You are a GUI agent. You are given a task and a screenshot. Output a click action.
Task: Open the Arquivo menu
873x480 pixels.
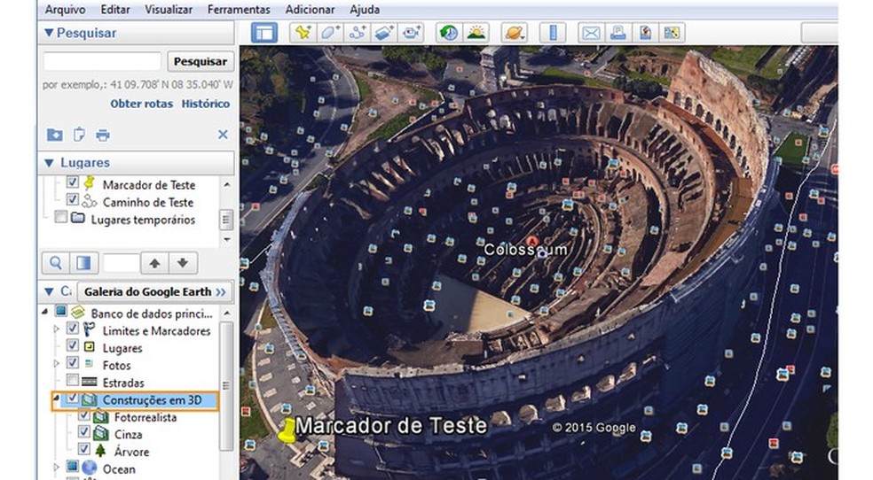coord(65,10)
